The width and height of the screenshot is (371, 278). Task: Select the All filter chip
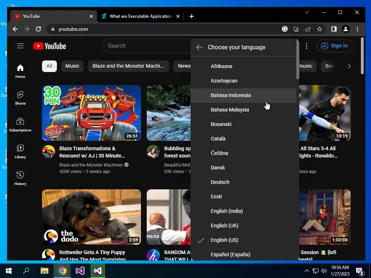click(49, 66)
